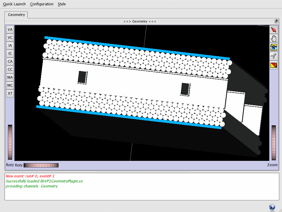This screenshot has width=282, height=212.
Task: Click the flashlight headlight icon
Action: click(274, 56)
